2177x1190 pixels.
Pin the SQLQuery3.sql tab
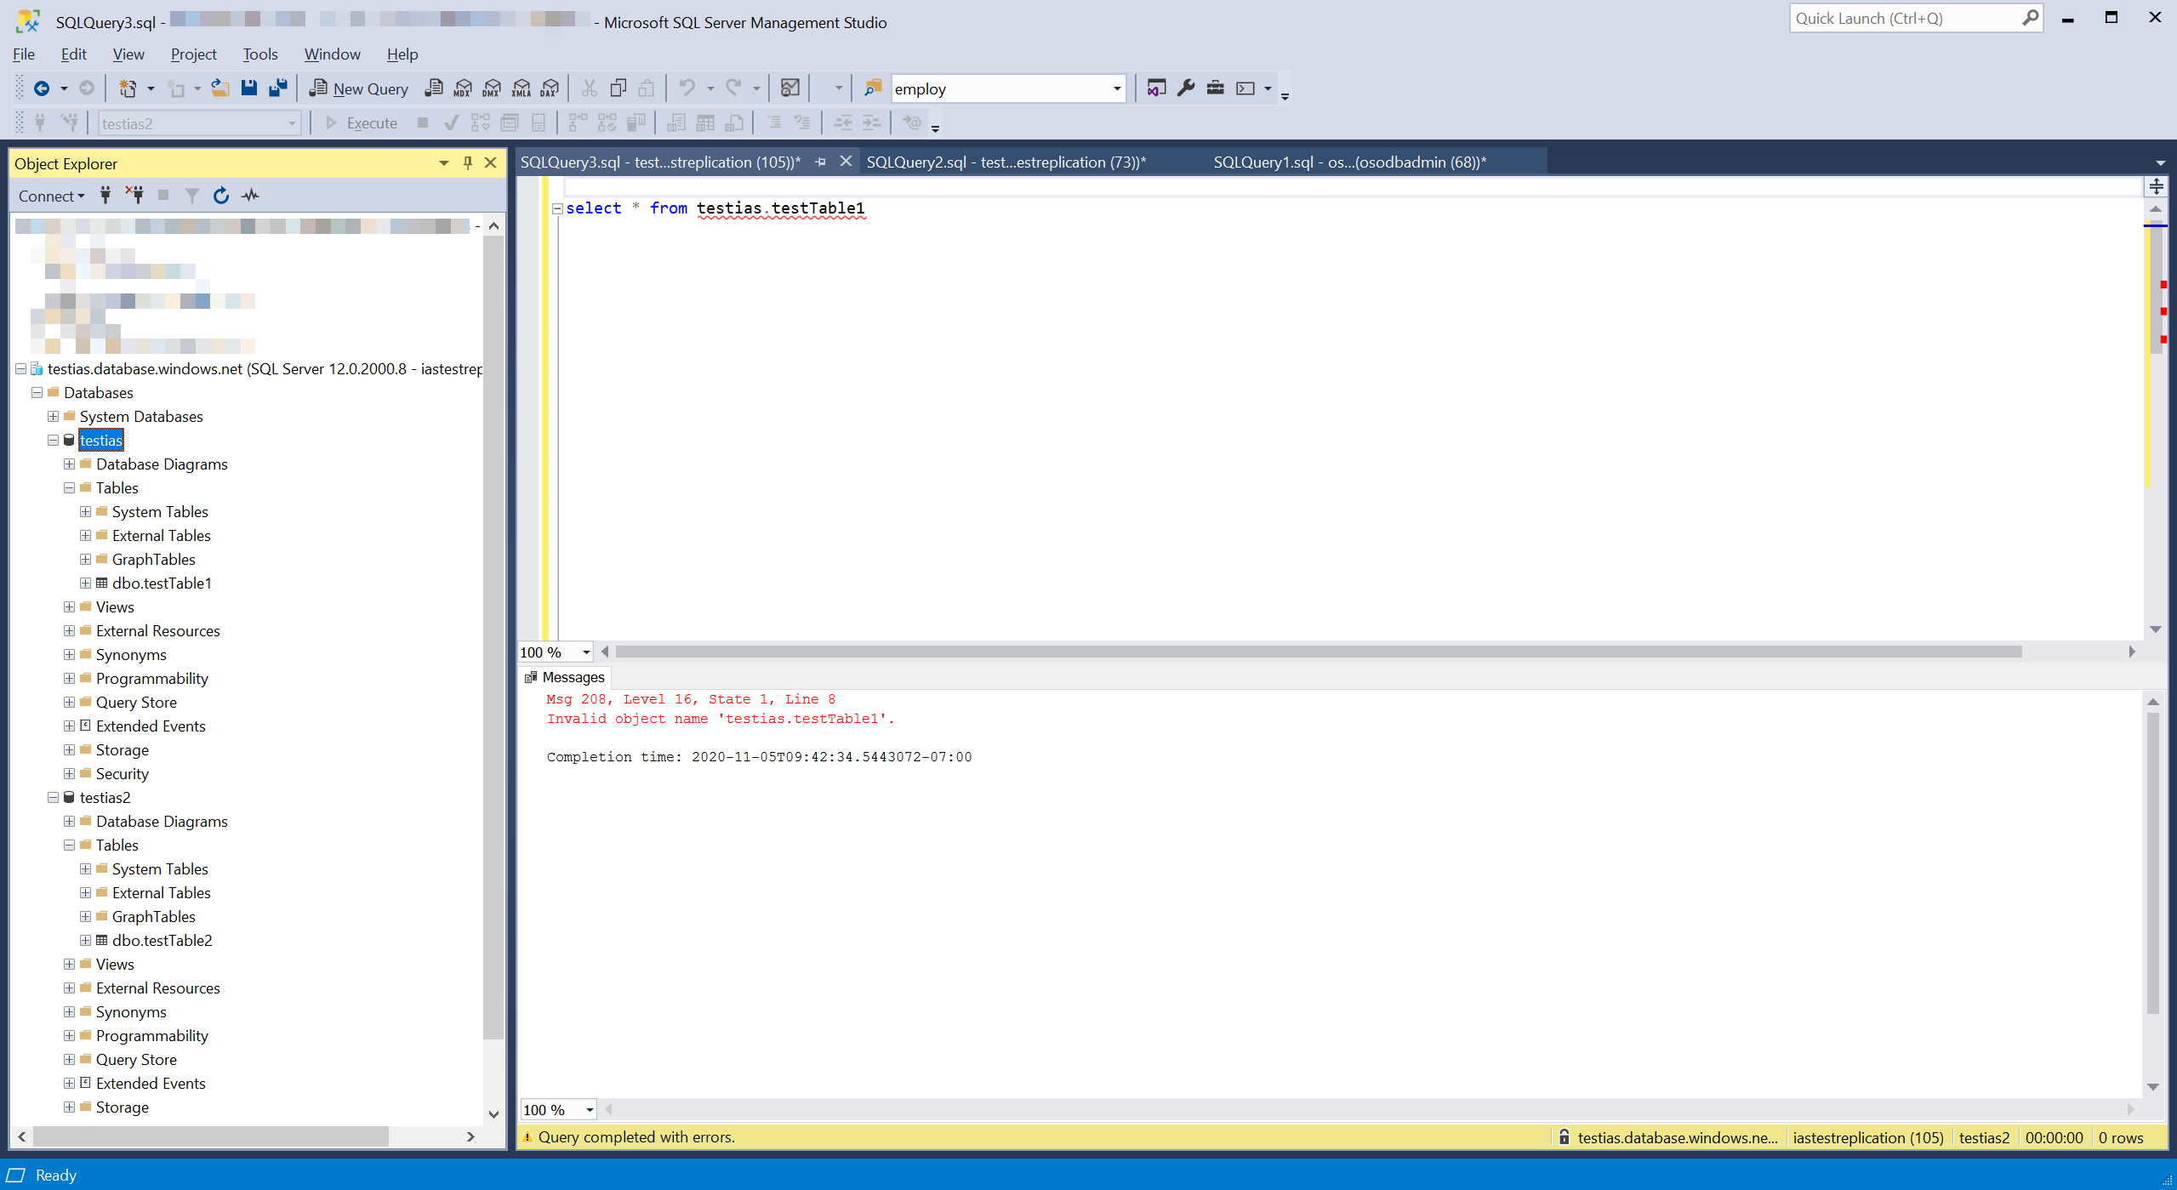point(821,162)
